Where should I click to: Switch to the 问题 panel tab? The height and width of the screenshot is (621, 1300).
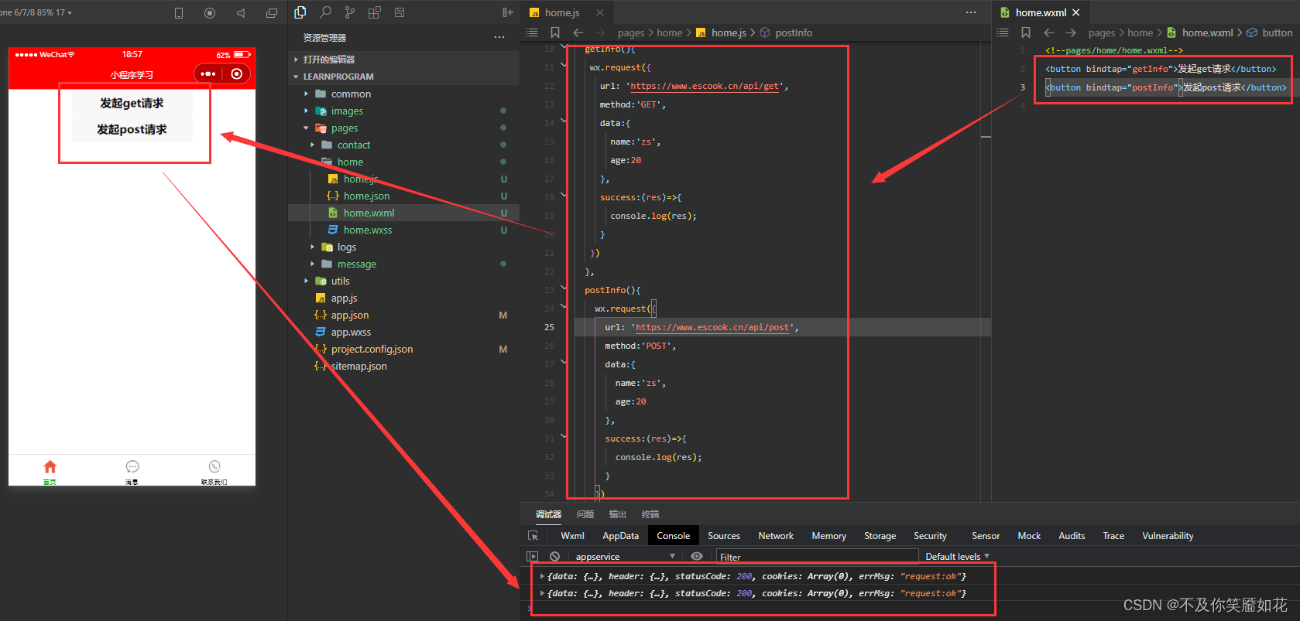[x=585, y=514]
